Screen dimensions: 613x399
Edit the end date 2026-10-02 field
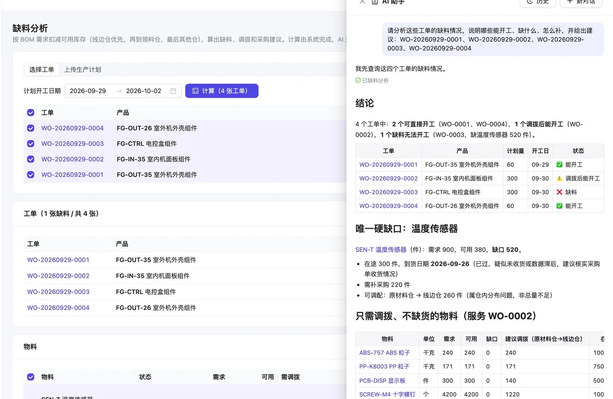[x=144, y=91]
